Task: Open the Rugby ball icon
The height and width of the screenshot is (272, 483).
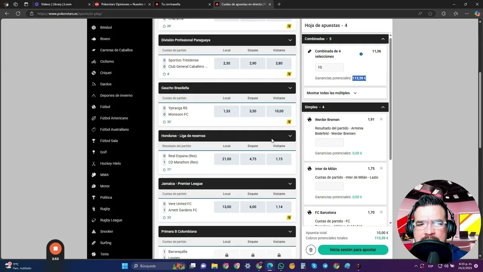Action: [x=94, y=209]
